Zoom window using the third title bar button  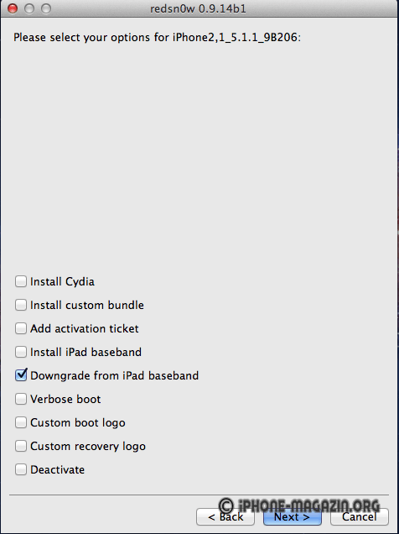coord(46,8)
